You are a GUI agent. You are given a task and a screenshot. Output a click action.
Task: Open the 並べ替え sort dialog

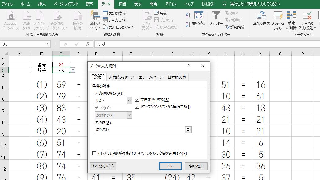click(199, 19)
